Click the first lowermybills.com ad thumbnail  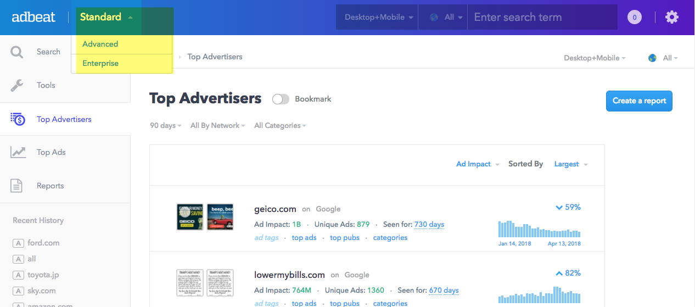[190, 283]
